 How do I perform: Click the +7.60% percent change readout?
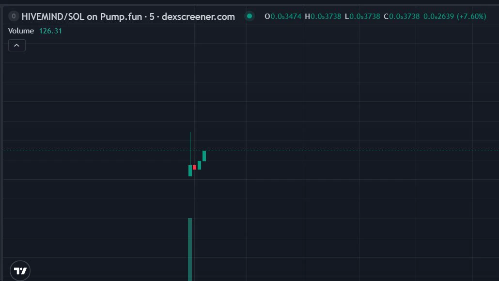(x=471, y=16)
